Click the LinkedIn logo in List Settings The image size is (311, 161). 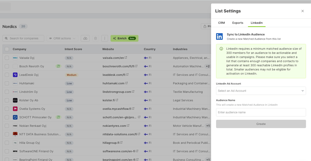[219, 36]
